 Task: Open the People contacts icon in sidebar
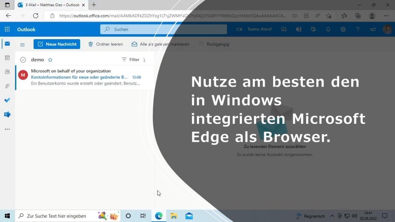(7, 72)
